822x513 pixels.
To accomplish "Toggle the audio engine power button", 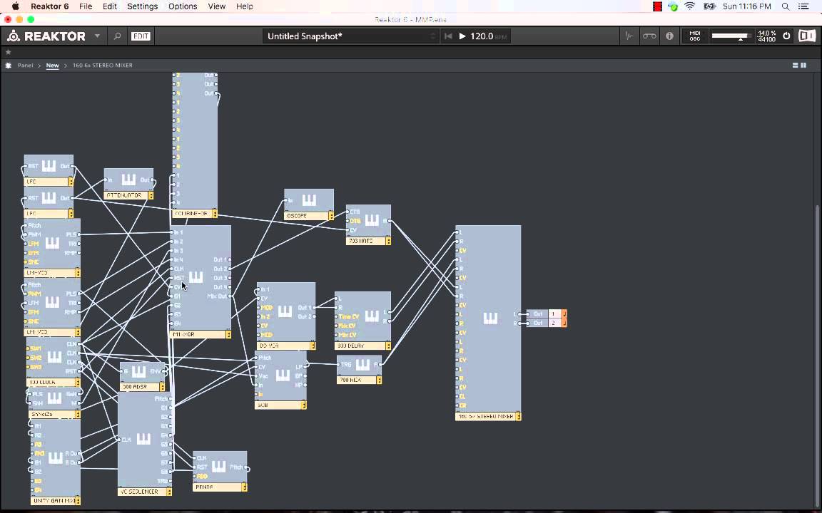I will pyautogui.click(x=786, y=36).
